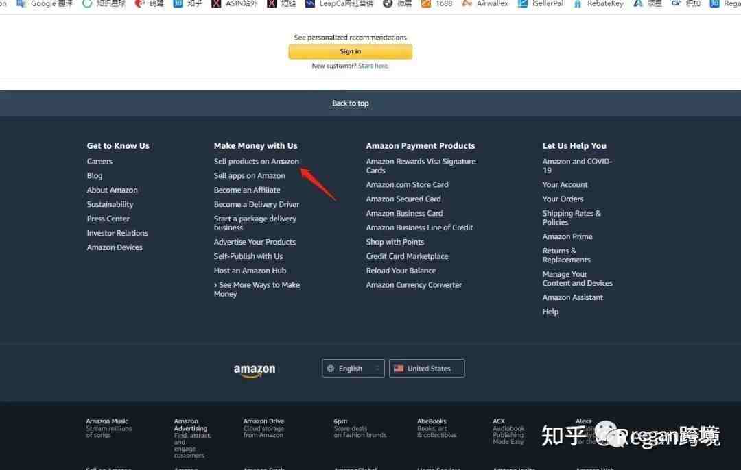Click Press Center
The width and height of the screenshot is (741, 470).
click(x=108, y=219)
